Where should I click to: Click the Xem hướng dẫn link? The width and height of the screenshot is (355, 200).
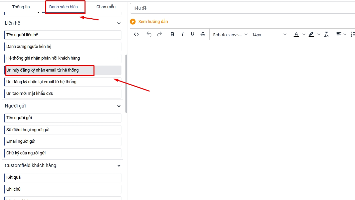tap(153, 22)
